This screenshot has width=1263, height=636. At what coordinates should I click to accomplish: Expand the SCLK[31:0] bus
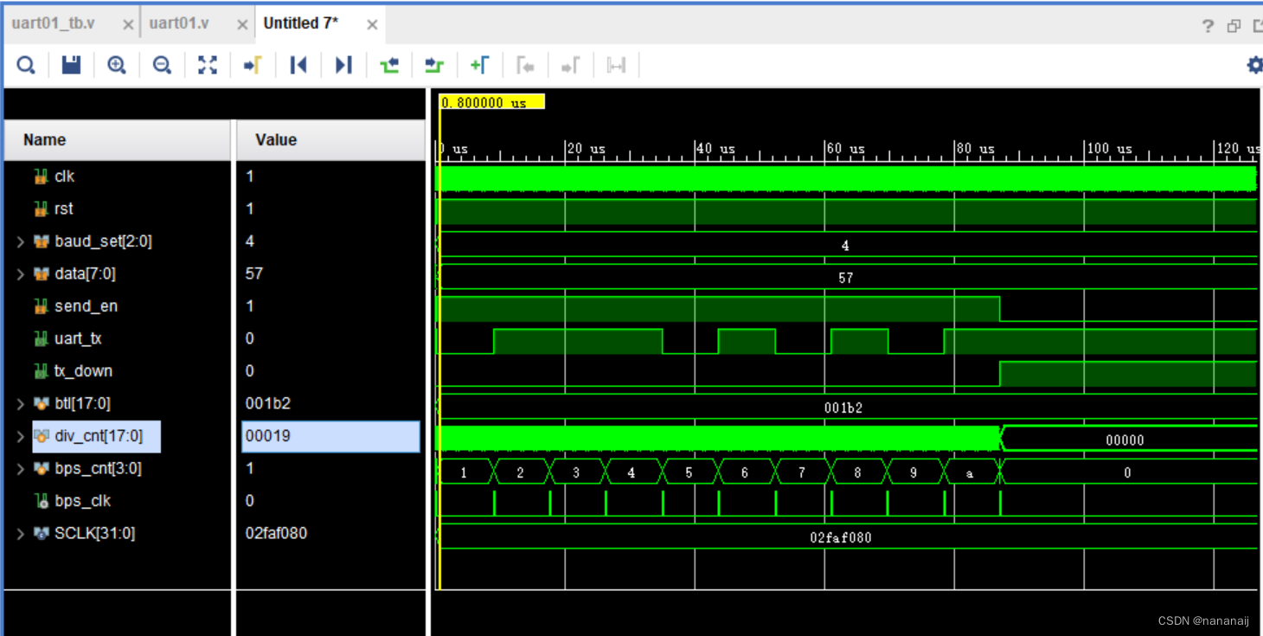click(20, 534)
